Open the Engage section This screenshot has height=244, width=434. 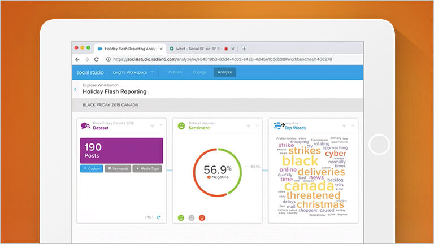(x=199, y=72)
